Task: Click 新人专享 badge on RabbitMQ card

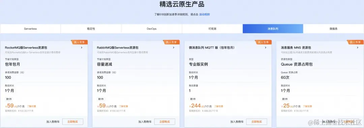Action: point(171,42)
